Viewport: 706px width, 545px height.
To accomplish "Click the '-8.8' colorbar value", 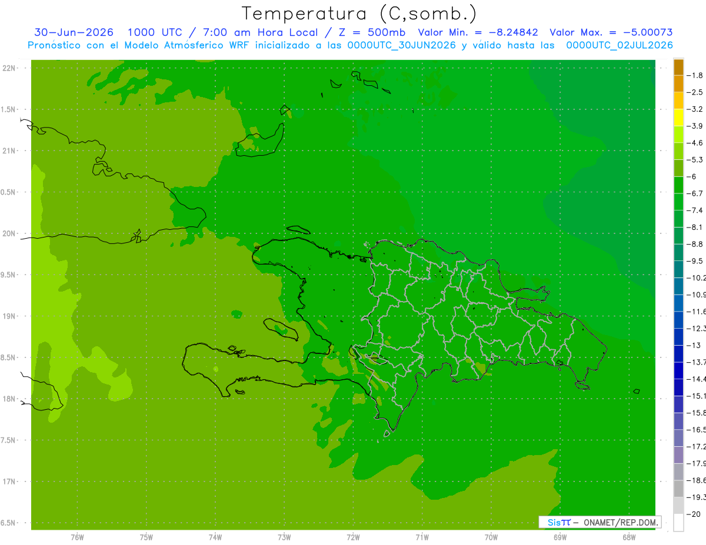I will (695, 244).
